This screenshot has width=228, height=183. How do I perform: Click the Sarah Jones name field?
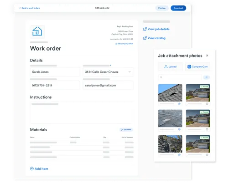pos(55,72)
